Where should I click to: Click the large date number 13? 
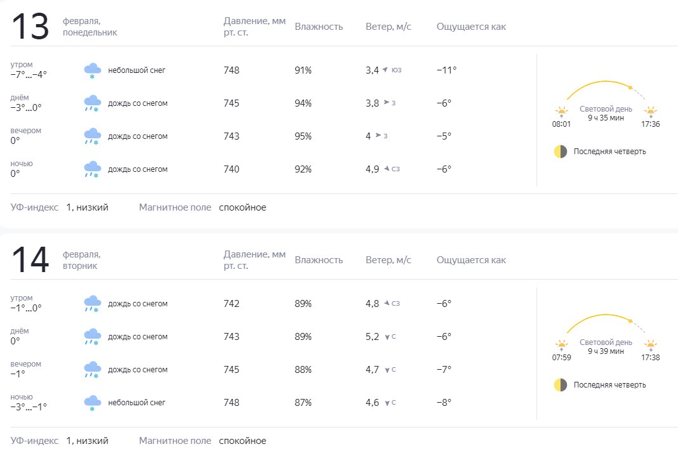point(30,27)
